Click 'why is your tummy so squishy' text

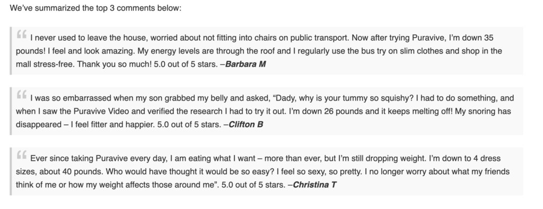(x=356, y=98)
